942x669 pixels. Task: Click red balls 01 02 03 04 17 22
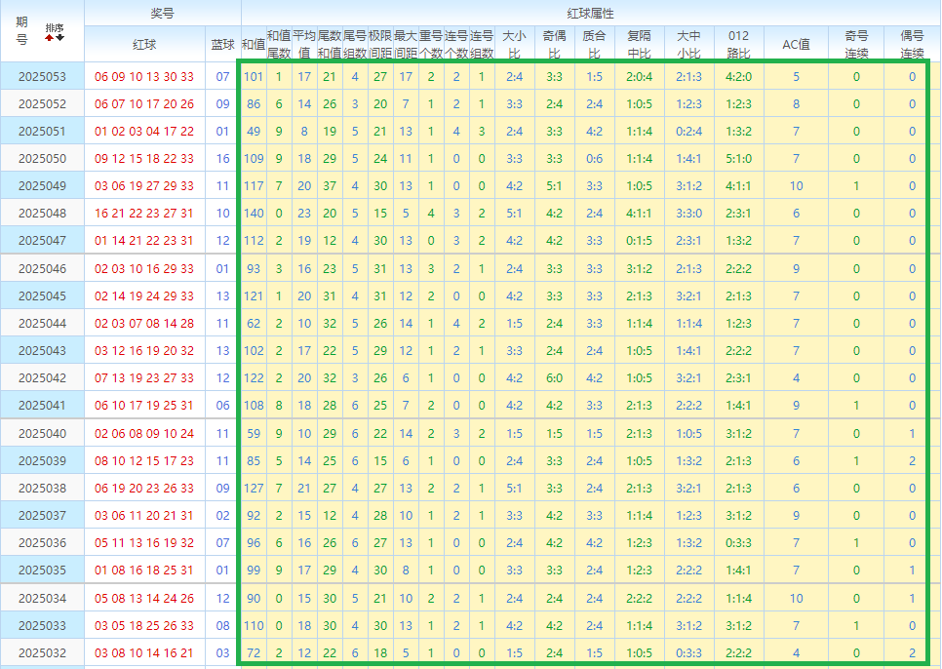tap(144, 132)
